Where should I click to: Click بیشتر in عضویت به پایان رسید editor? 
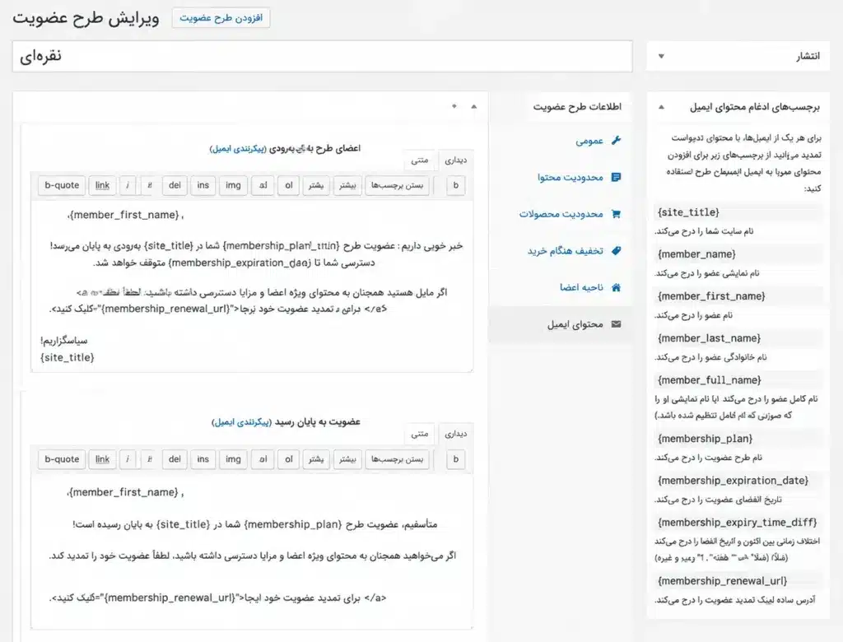pos(347,459)
